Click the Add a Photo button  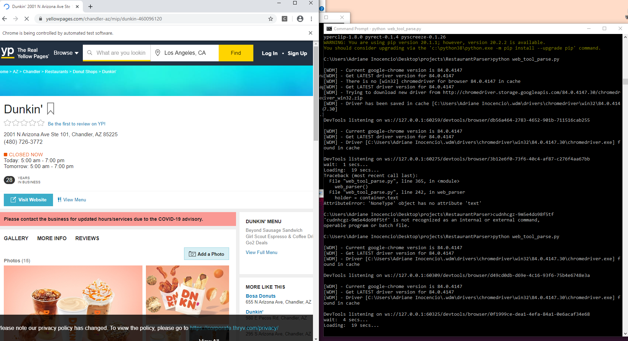pyautogui.click(x=207, y=254)
